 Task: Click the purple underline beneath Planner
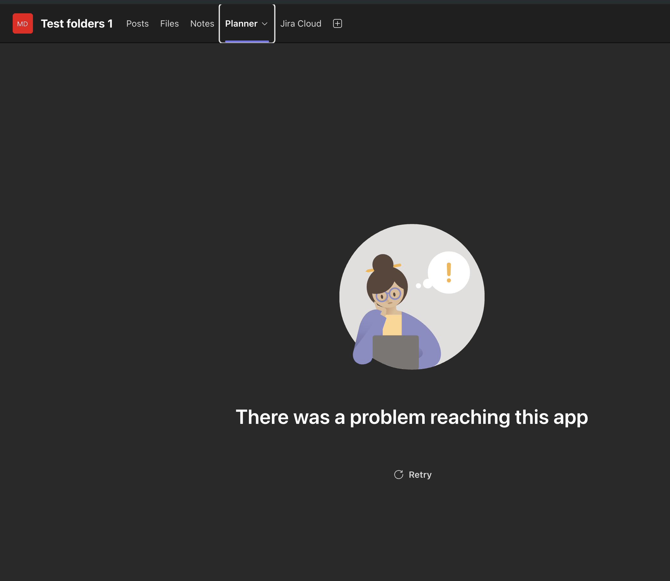247,41
